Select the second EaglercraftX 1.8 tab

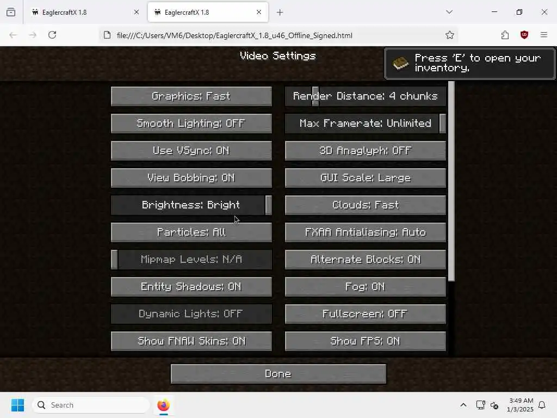click(208, 13)
